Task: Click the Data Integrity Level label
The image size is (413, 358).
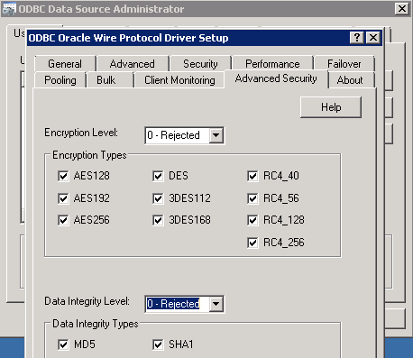Action: pos(87,301)
